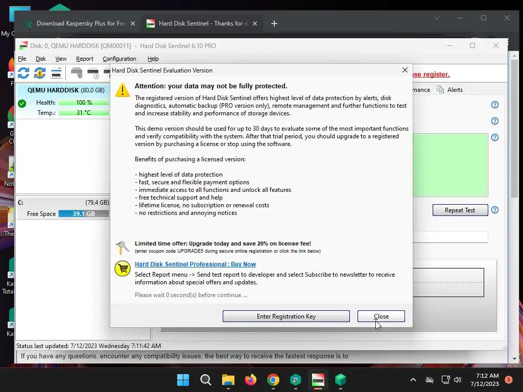Click the hammer icon beside limited time offer
Screen dimensions: 523x392
coord(122,248)
